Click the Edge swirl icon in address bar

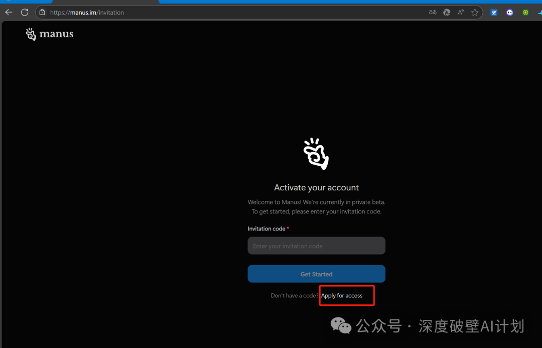(x=447, y=13)
